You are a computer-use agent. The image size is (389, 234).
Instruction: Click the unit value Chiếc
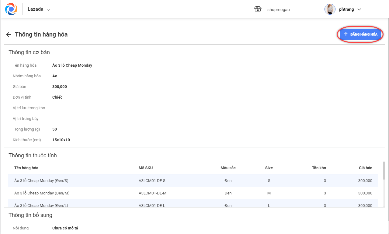click(57, 97)
